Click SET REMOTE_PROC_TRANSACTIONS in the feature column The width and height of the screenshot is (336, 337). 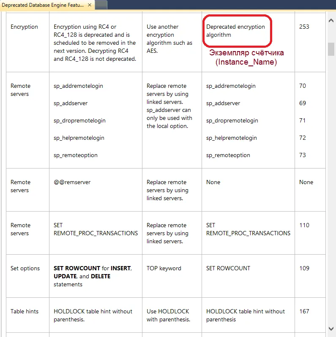pyautogui.click(x=96, y=229)
